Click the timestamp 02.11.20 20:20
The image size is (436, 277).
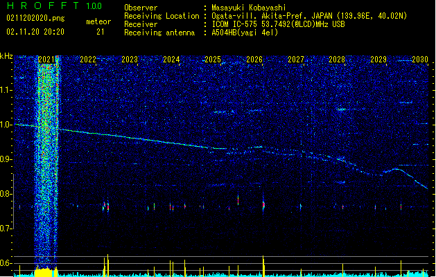pos(35,32)
